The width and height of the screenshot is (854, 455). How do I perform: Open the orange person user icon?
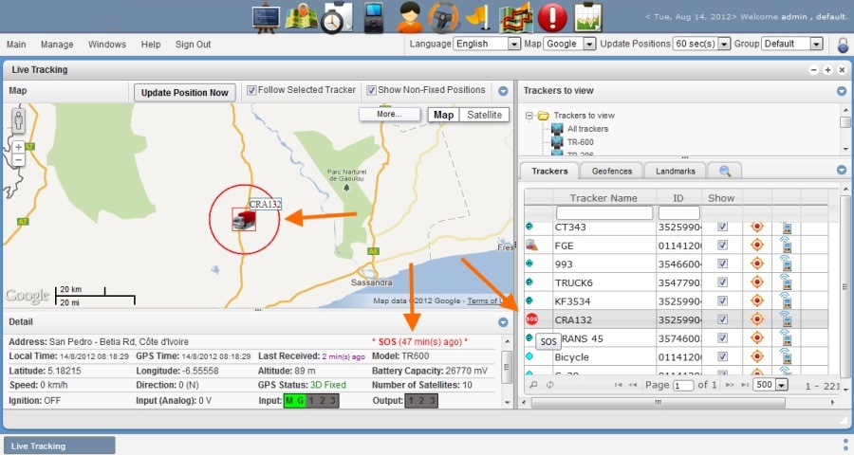pos(410,17)
